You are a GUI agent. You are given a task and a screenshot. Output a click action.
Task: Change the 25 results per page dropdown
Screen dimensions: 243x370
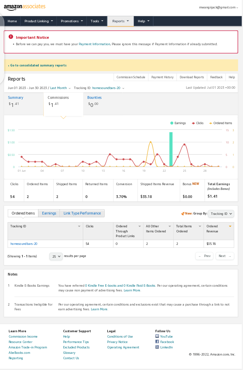pyautogui.click(x=56, y=256)
